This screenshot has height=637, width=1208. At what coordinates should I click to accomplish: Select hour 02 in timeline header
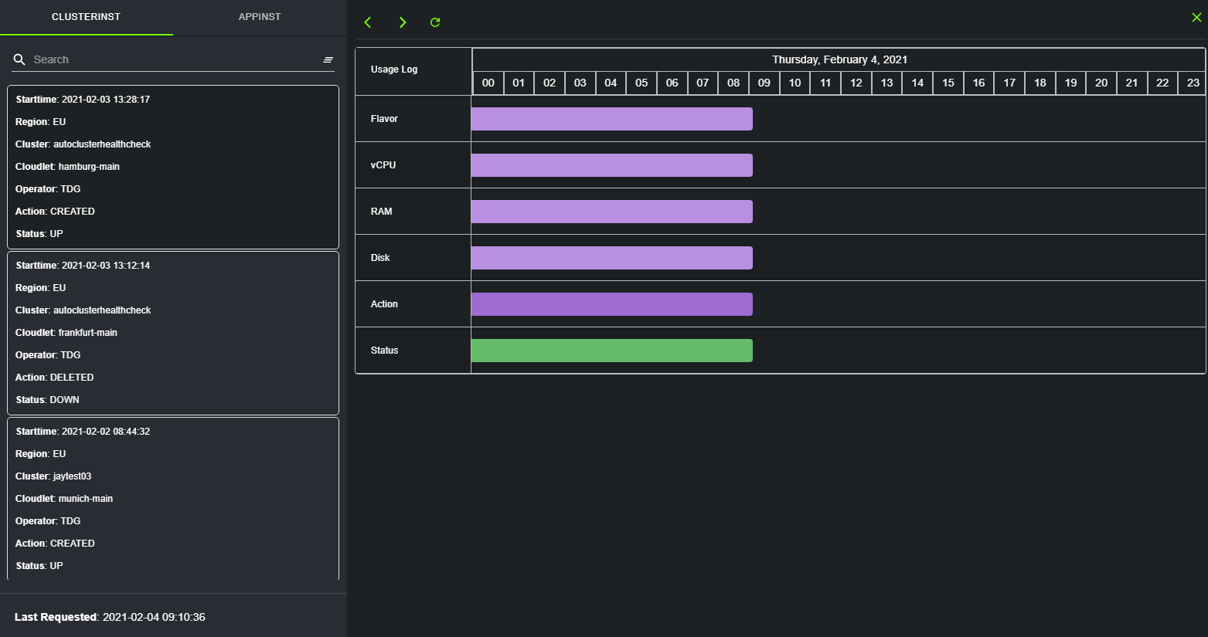[x=550, y=83]
